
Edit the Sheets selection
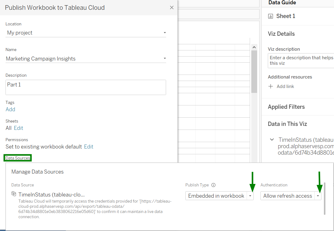(x=18, y=128)
